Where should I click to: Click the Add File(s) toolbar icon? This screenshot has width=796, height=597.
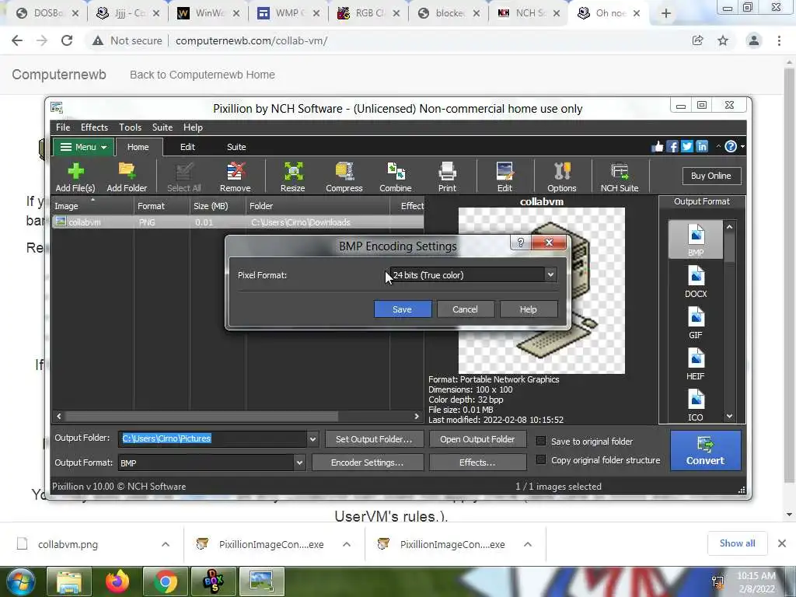(x=75, y=177)
